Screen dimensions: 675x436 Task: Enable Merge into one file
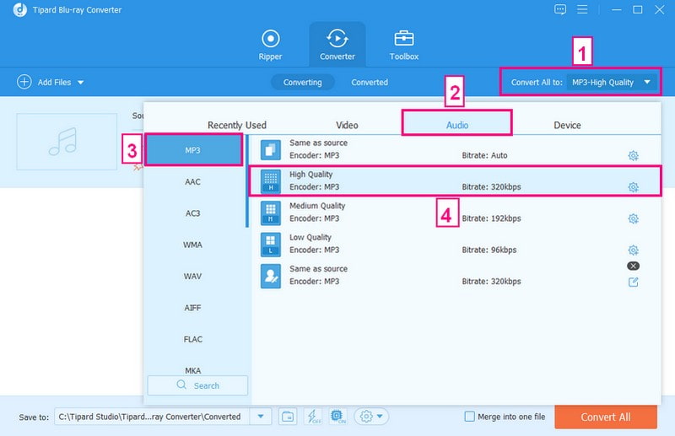tap(470, 417)
